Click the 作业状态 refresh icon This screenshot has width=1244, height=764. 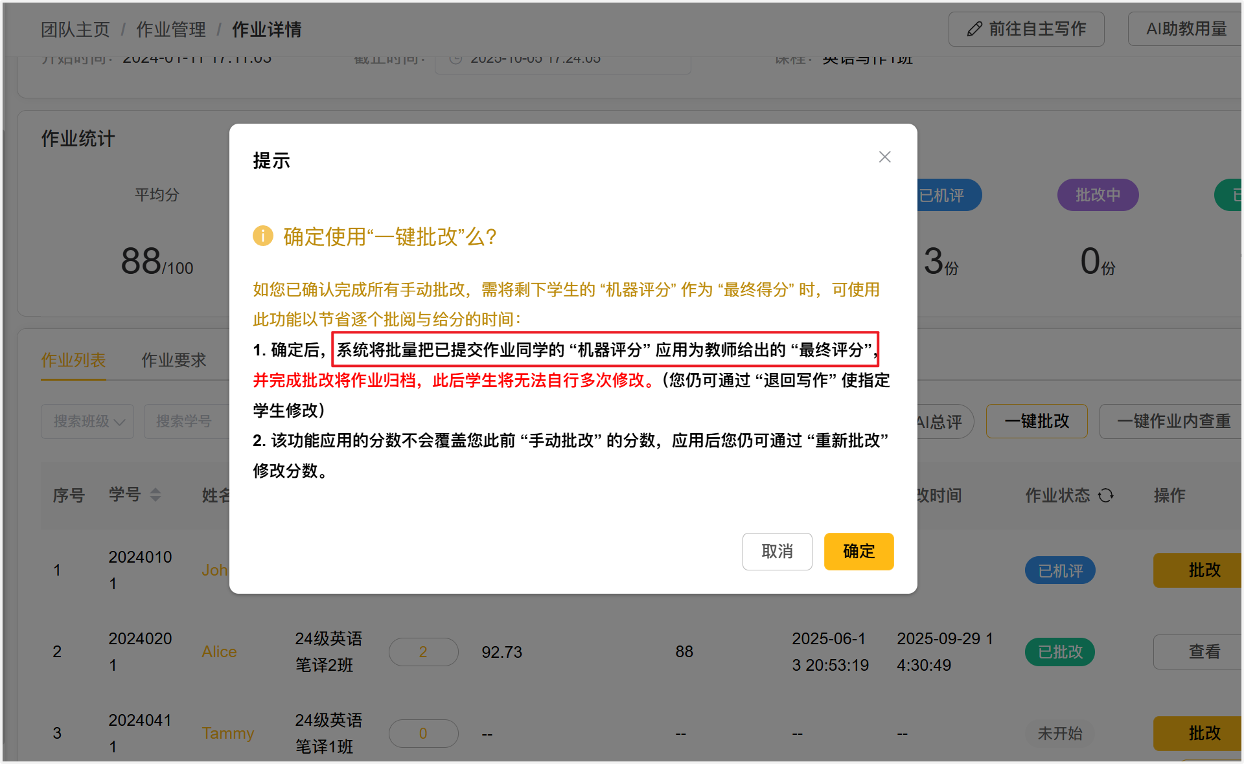(1106, 495)
